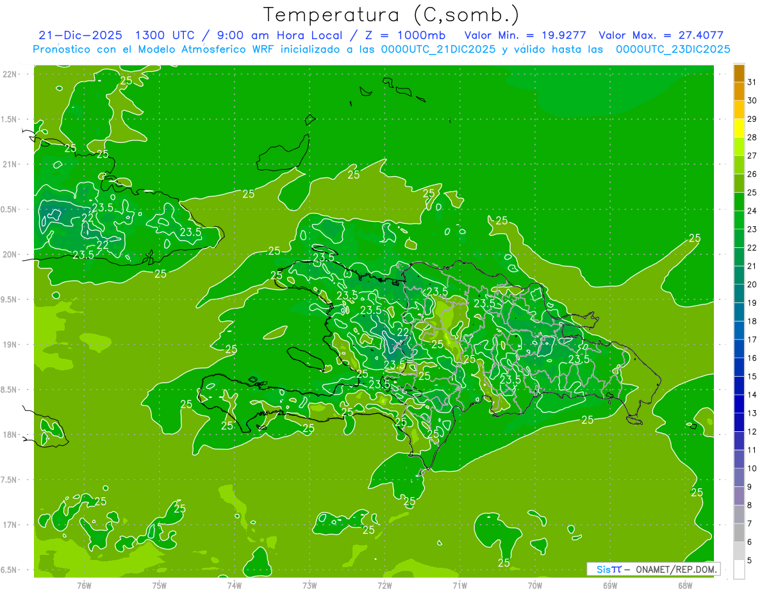
Task: Click the '71W' longitude axis label
Action: [459, 585]
